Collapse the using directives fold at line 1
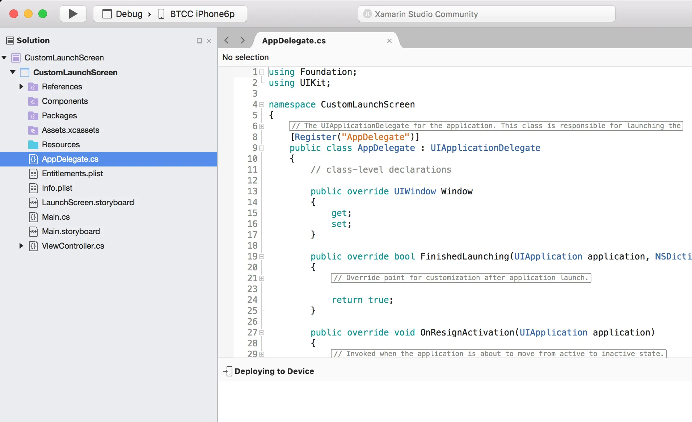Viewport: 692px width, 422px height. pos(262,72)
